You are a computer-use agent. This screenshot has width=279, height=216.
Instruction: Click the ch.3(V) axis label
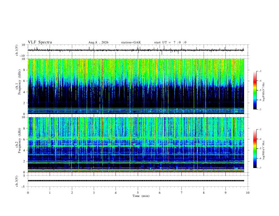point(17,181)
